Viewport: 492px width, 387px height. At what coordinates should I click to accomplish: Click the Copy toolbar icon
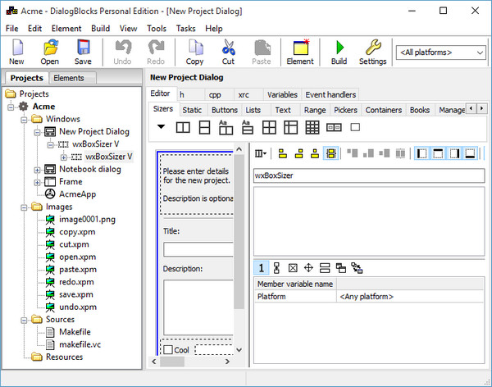point(194,51)
